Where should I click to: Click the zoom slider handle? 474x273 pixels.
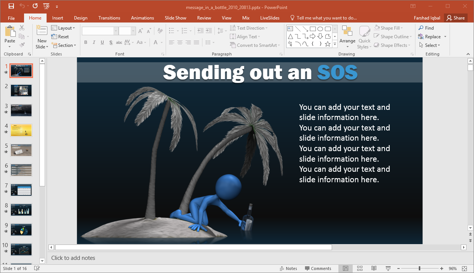pos(419,268)
